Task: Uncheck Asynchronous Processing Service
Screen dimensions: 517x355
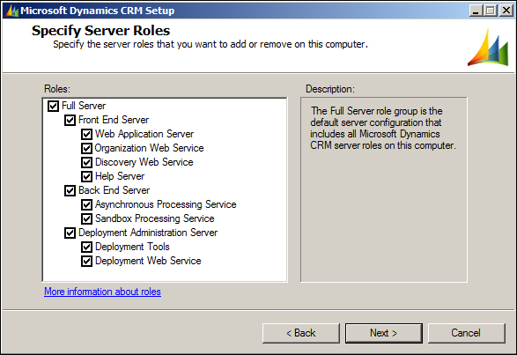Action: 86,205
